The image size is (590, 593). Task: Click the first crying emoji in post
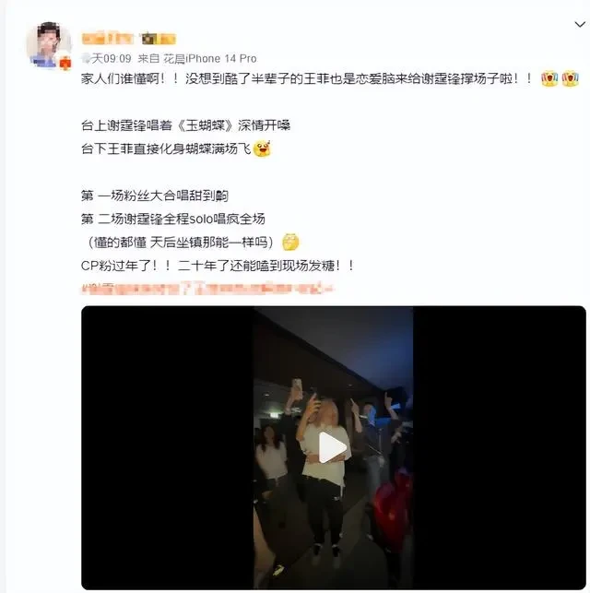(x=549, y=78)
